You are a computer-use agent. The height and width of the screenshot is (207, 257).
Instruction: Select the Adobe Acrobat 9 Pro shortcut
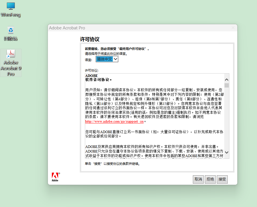tap(11, 63)
